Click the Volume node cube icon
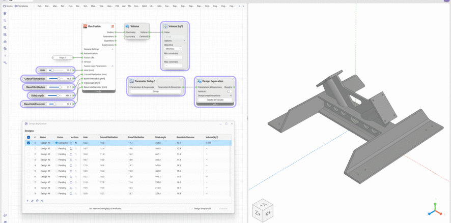Viewport: 451px width, 223px height. tap(127, 26)
